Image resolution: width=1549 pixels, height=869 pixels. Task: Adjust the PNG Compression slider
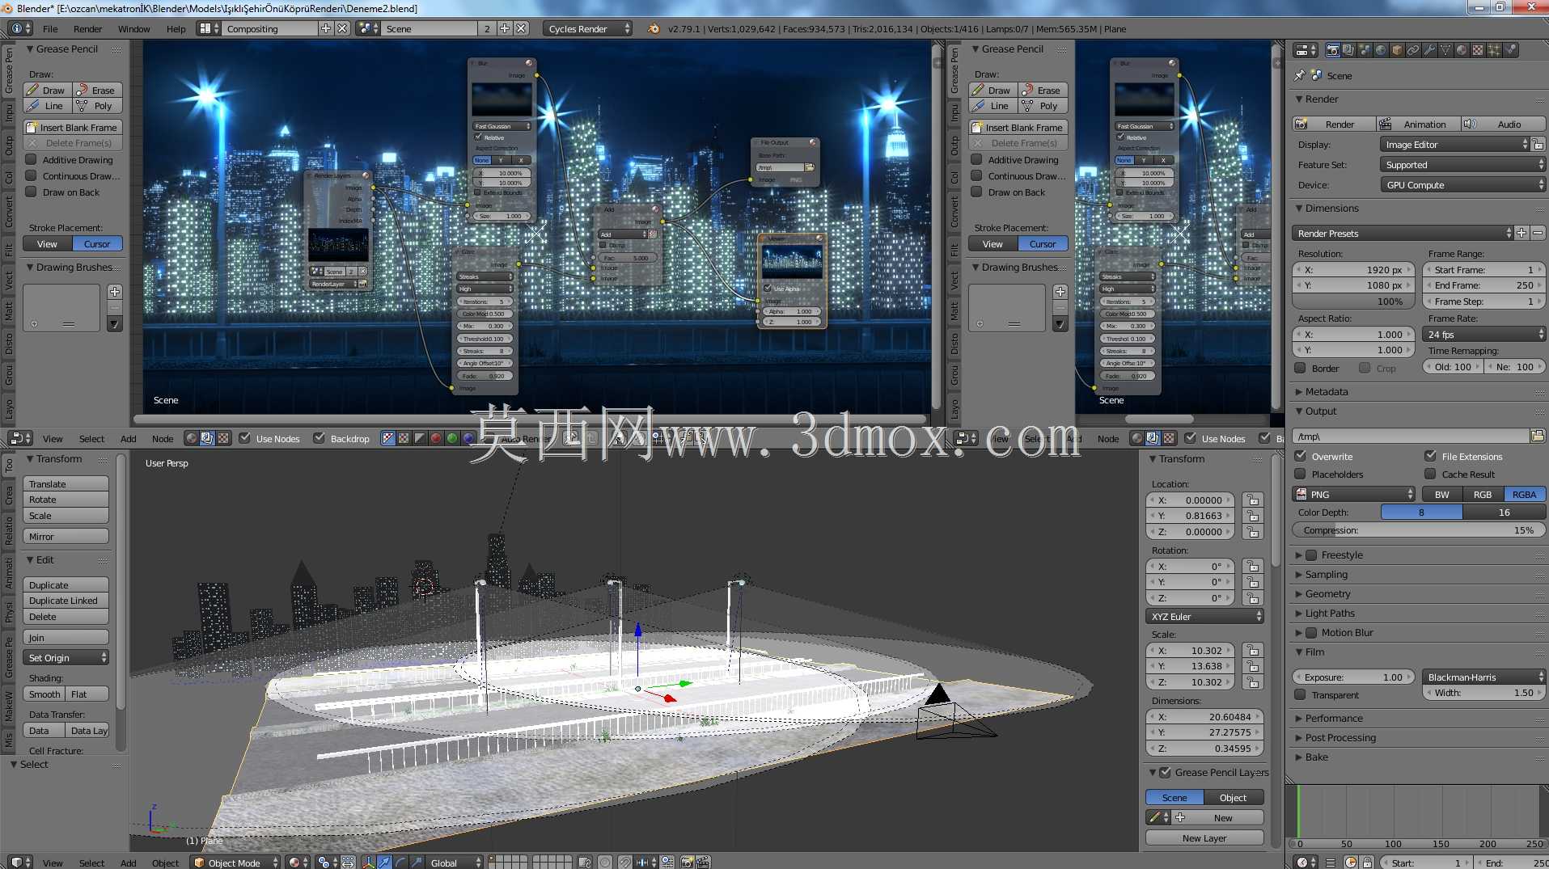[1419, 530]
